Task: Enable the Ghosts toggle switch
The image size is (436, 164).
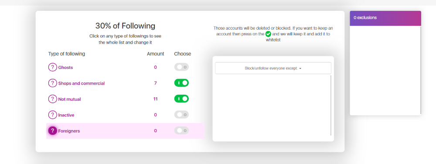Action: (x=181, y=67)
